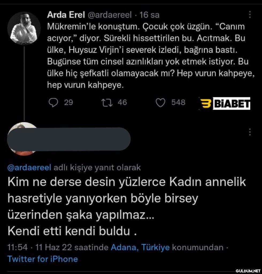The width and height of the screenshot is (262, 274).
Task: Click the 548 likes count
Action: pos(178,102)
